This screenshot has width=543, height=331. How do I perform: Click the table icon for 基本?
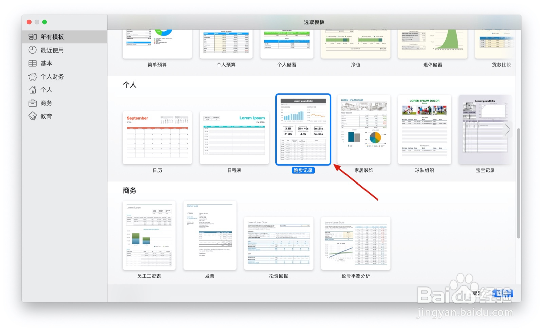click(x=33, y=63)
